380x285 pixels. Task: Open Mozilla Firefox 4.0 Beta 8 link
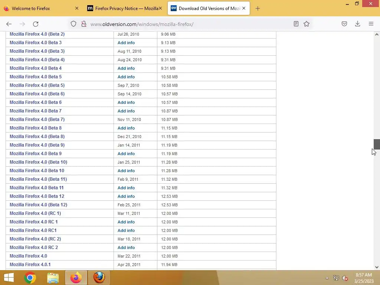(36, 128)
